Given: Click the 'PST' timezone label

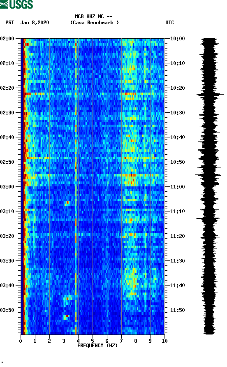Looking at the screenshot, I should click(x=10, y=23).
